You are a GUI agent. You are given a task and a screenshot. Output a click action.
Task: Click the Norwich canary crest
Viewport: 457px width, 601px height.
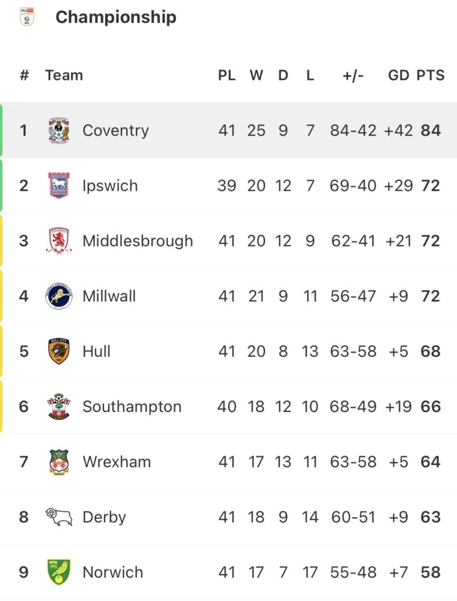[59, 572]
